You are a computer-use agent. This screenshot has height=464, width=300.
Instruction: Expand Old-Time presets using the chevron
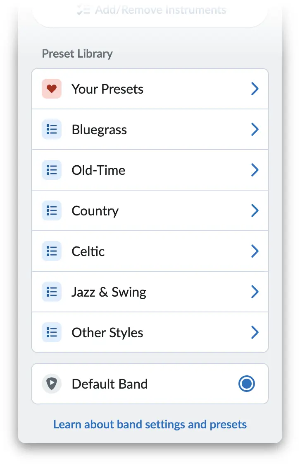point(255,170)
